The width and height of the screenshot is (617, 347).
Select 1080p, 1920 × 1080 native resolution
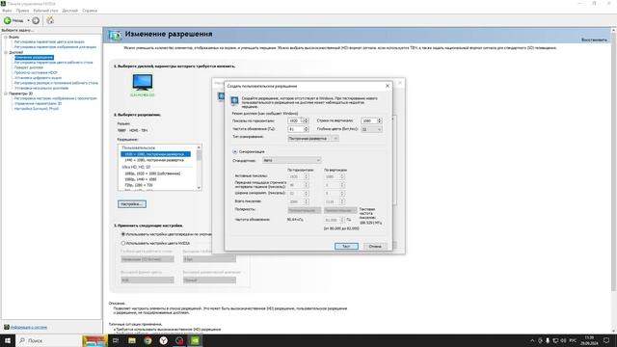point(152,173)
